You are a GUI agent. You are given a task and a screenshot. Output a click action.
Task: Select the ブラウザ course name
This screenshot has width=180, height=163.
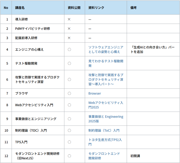coord(21,93)
